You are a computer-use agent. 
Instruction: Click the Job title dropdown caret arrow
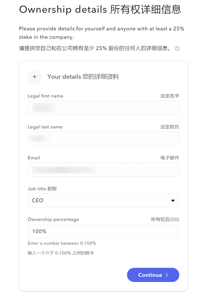[173, 200]
